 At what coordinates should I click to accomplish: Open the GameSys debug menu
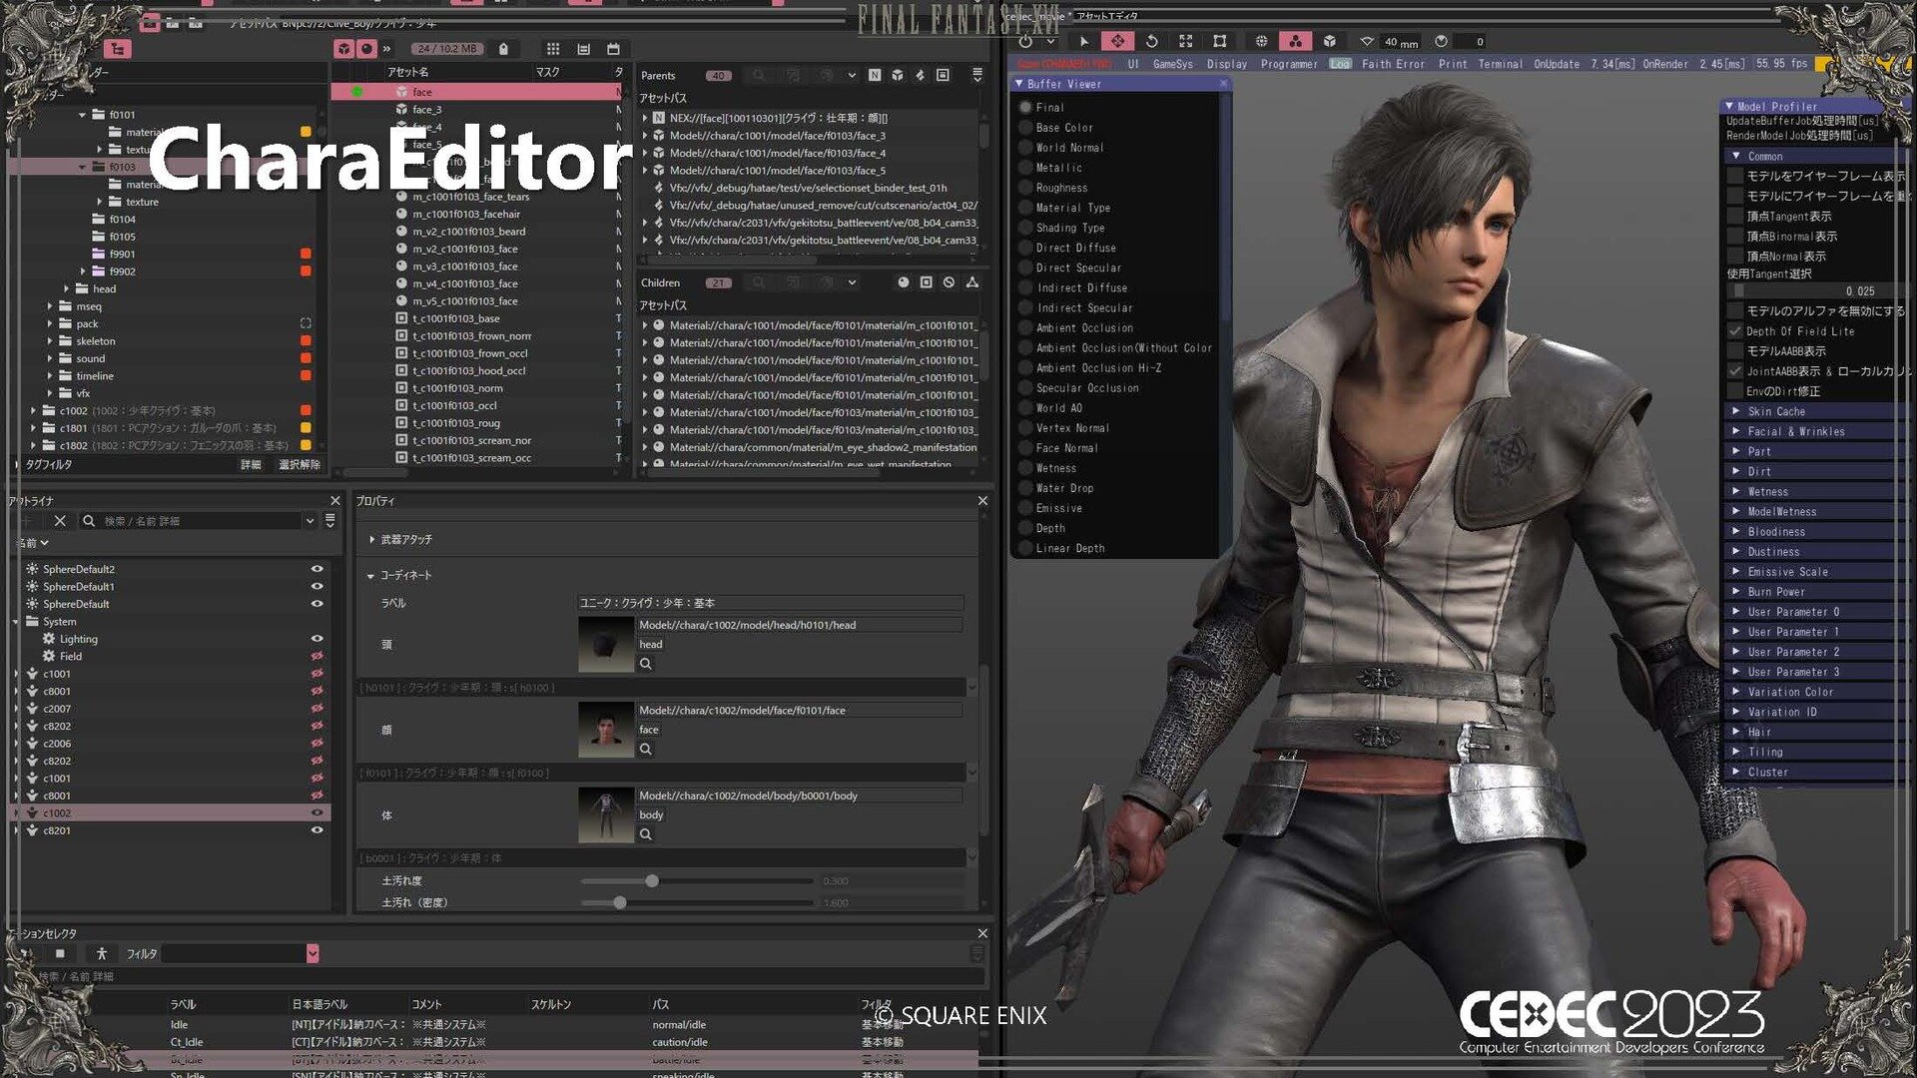(1172, 64)
